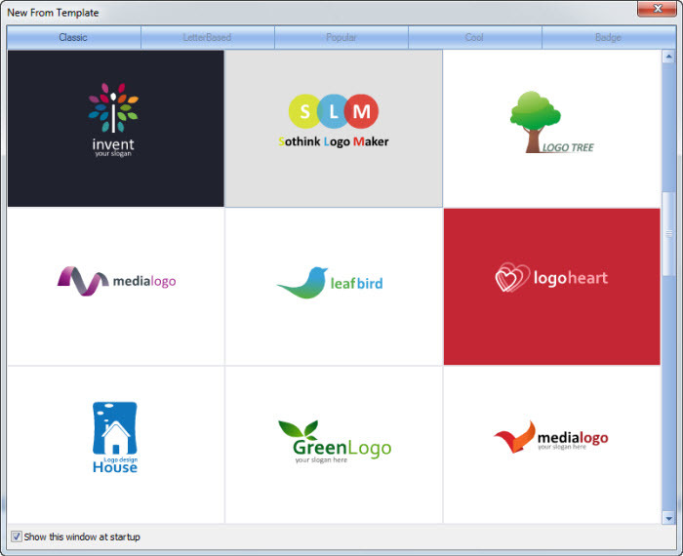Switch to the Cool tab
This screenshot has height=556, width=683.
tap(475, 37)
